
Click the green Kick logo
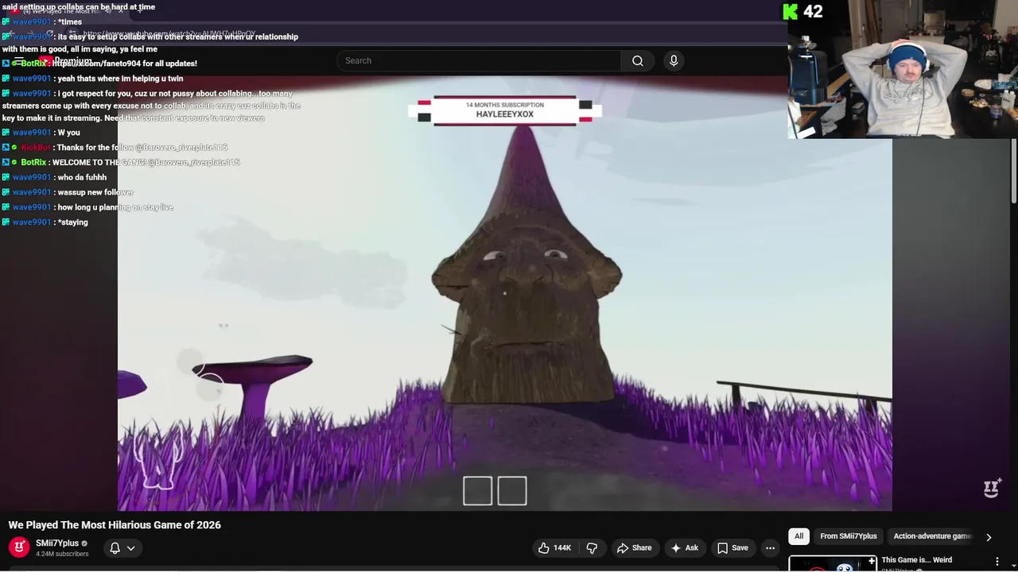(790, 12)
